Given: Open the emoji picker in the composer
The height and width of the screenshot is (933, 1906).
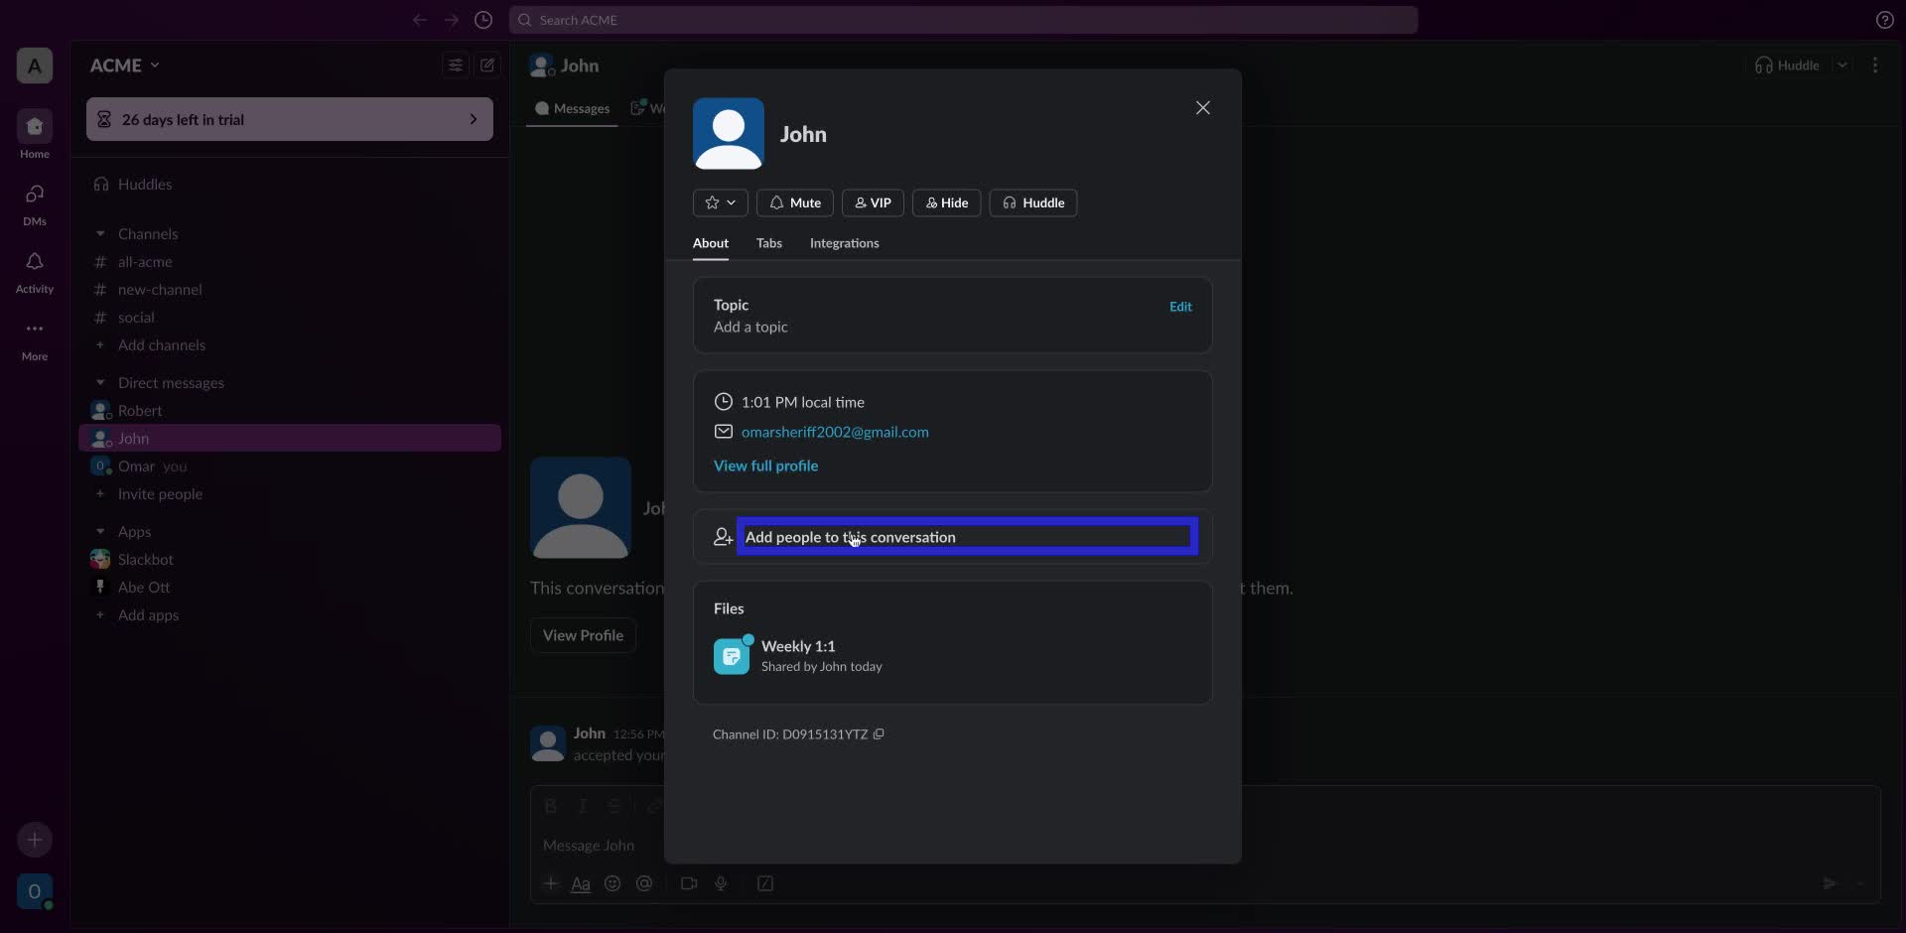Looking at the screenshot, I should point(613,883).
